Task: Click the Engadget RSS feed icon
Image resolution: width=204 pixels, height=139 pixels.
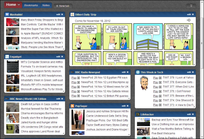Action: click(7, 56)
